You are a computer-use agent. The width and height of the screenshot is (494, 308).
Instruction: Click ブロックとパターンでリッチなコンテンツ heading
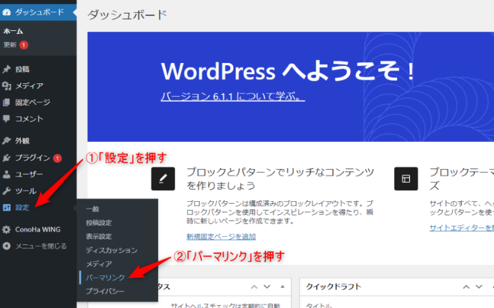coord(280,178)
